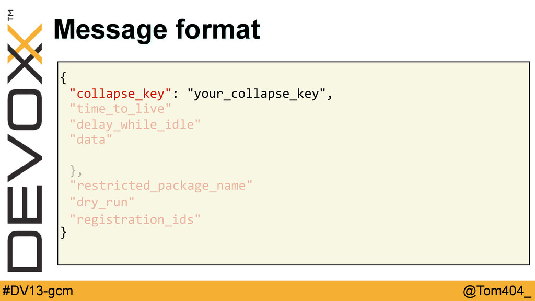535x301 pixels.
Task: Click the #DV13-gcm hashtag
Action: (x=38, y=291)
